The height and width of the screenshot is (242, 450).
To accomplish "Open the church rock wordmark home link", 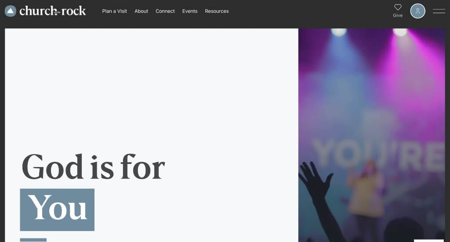I will (x=53, y=11).
